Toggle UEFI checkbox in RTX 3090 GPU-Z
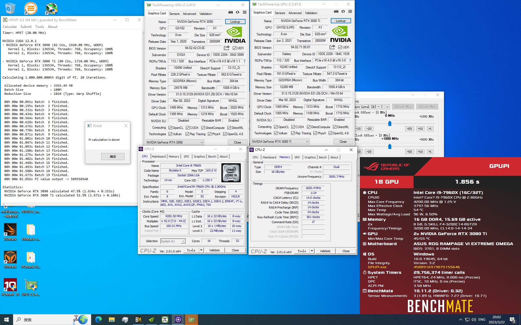521x325 pixels. tap(235, 48)
